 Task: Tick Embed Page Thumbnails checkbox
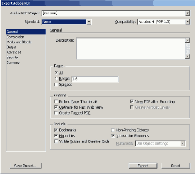coord(56,102)
